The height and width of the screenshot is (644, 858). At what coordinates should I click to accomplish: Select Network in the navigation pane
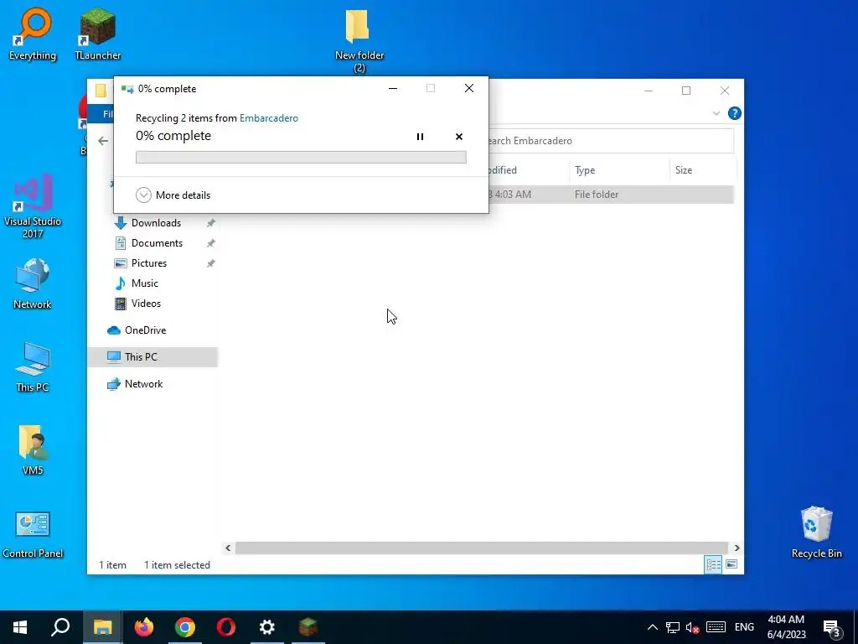click(143, 384)
